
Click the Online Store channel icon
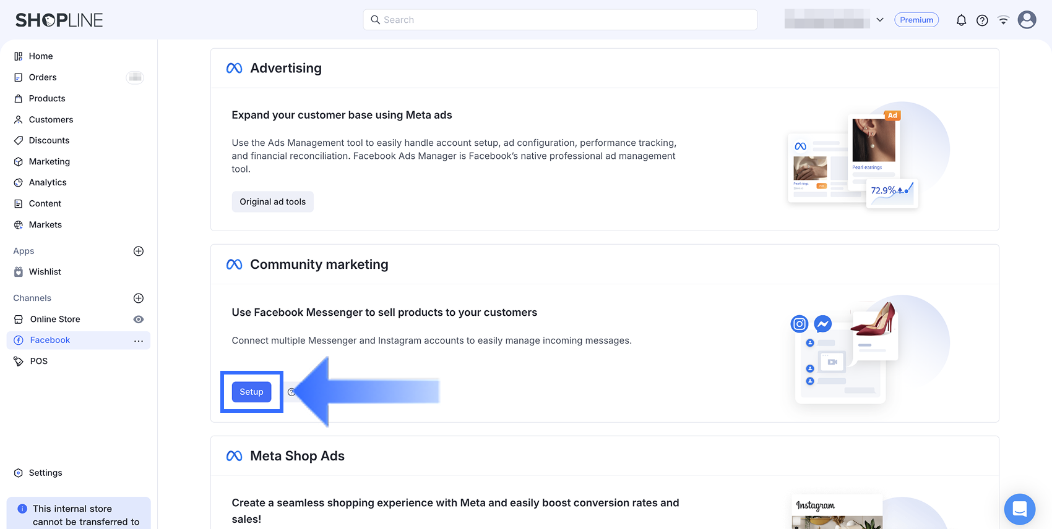coord(19,320)
